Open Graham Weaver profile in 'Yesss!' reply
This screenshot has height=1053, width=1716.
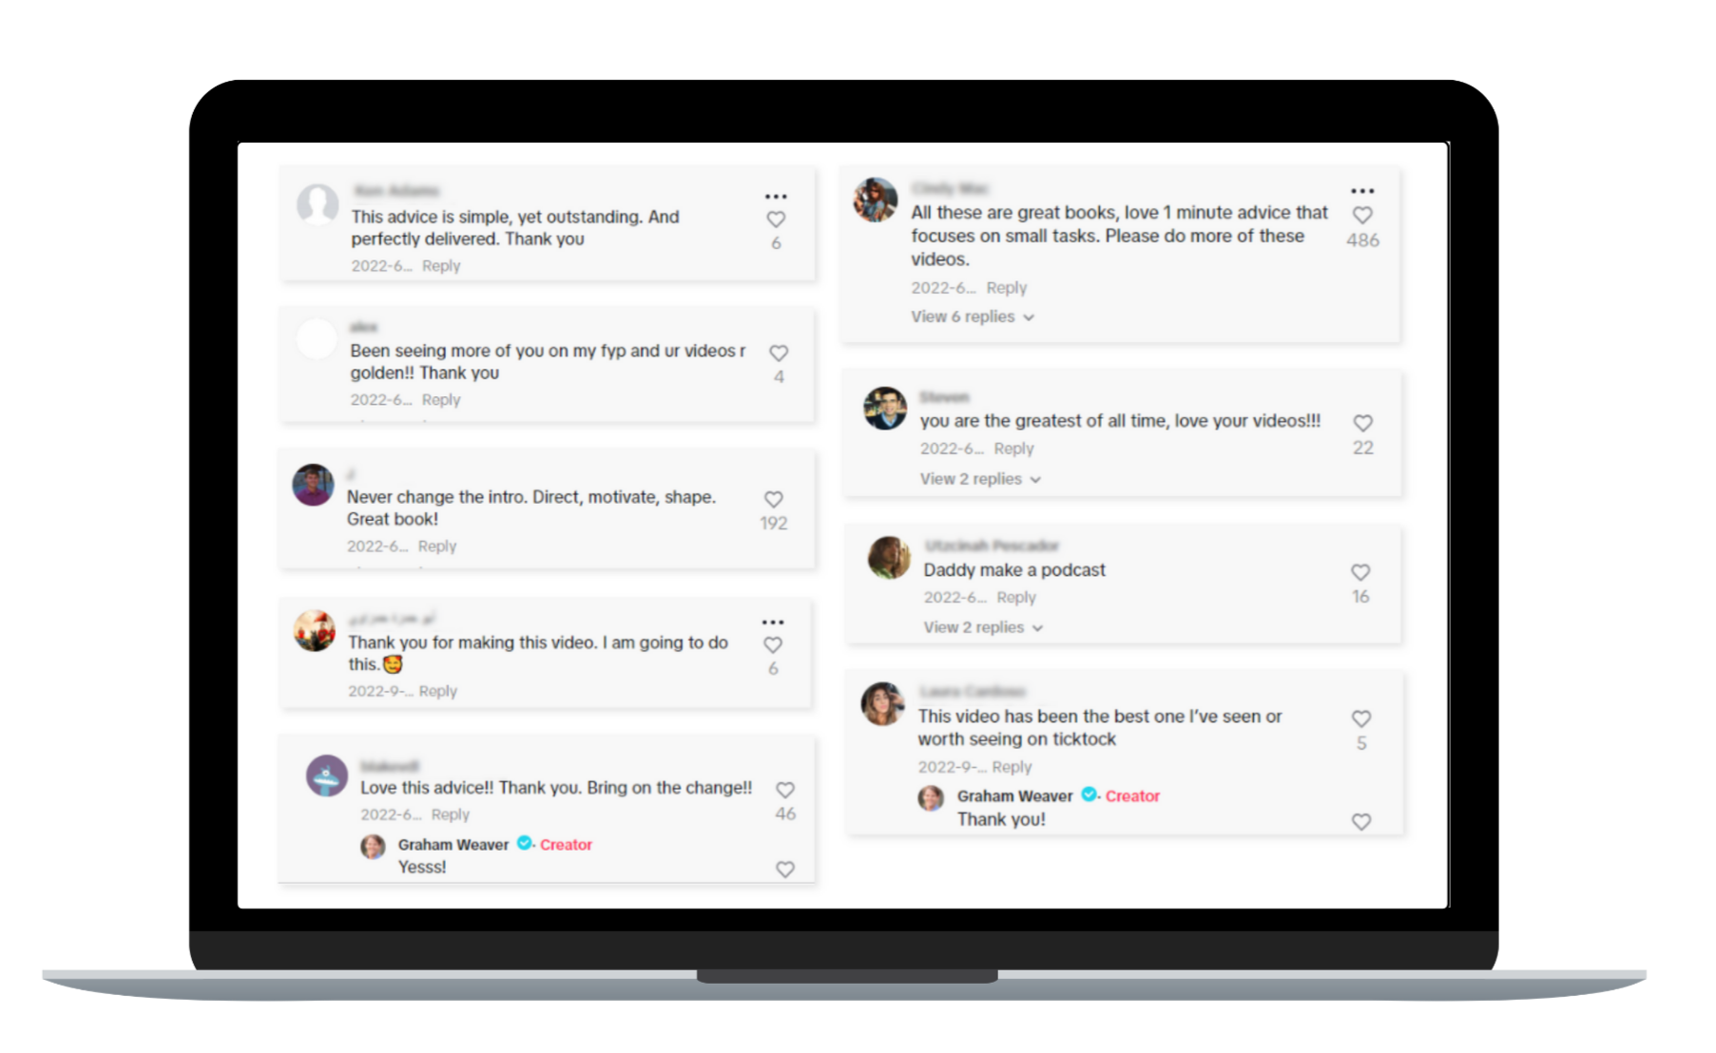click(x=453, y=844)
